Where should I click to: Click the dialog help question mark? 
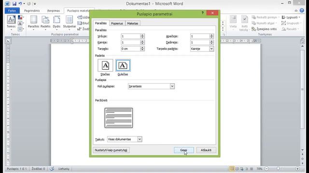click(x=202, y=13)
